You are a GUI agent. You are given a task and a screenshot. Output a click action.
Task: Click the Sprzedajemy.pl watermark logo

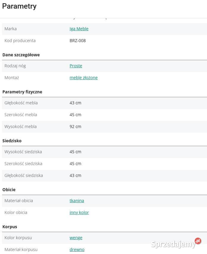pos(176,243)
